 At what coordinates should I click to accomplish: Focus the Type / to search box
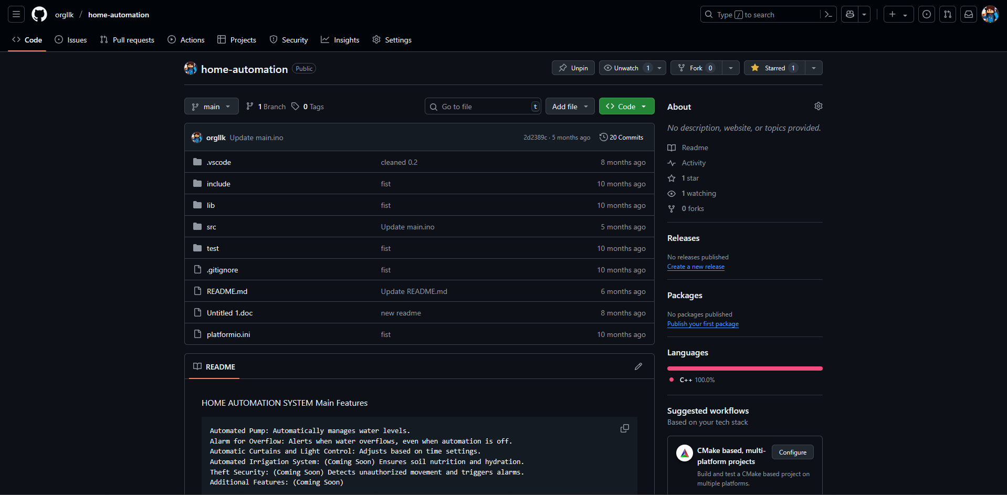(x=760, y=14)
